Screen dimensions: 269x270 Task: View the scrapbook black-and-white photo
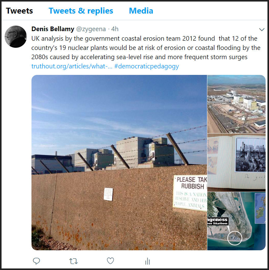[236, 162]
